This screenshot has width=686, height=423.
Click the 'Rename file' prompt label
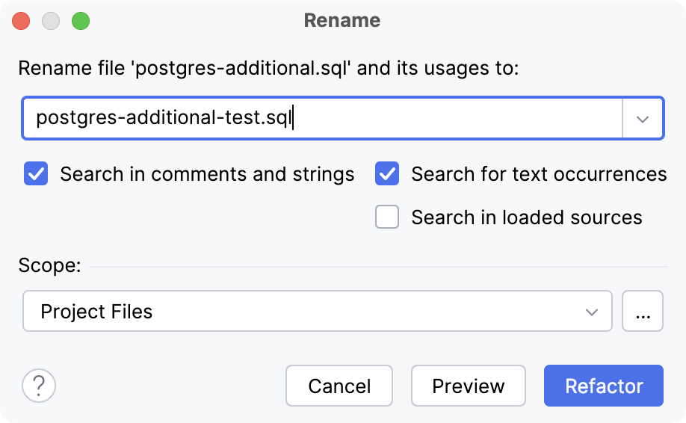(x=268, y=69)
